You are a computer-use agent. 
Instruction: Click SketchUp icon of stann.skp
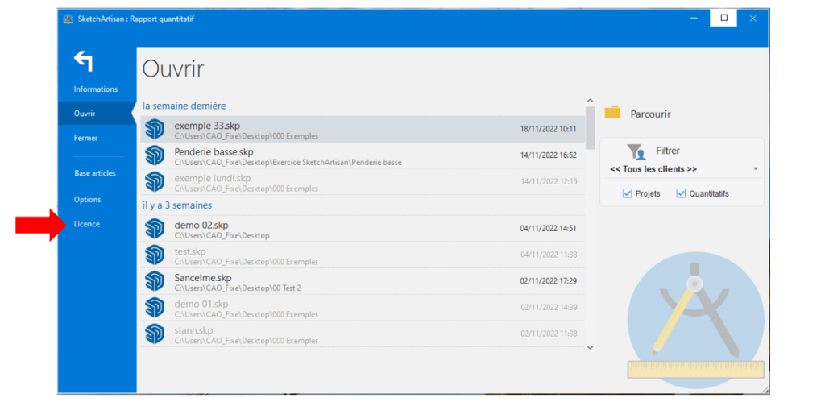point(155,334)
